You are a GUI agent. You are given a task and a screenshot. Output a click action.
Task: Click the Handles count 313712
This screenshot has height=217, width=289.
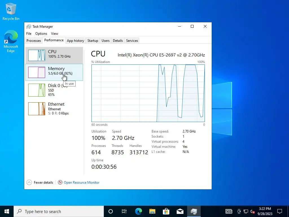[x=139, y=152]
